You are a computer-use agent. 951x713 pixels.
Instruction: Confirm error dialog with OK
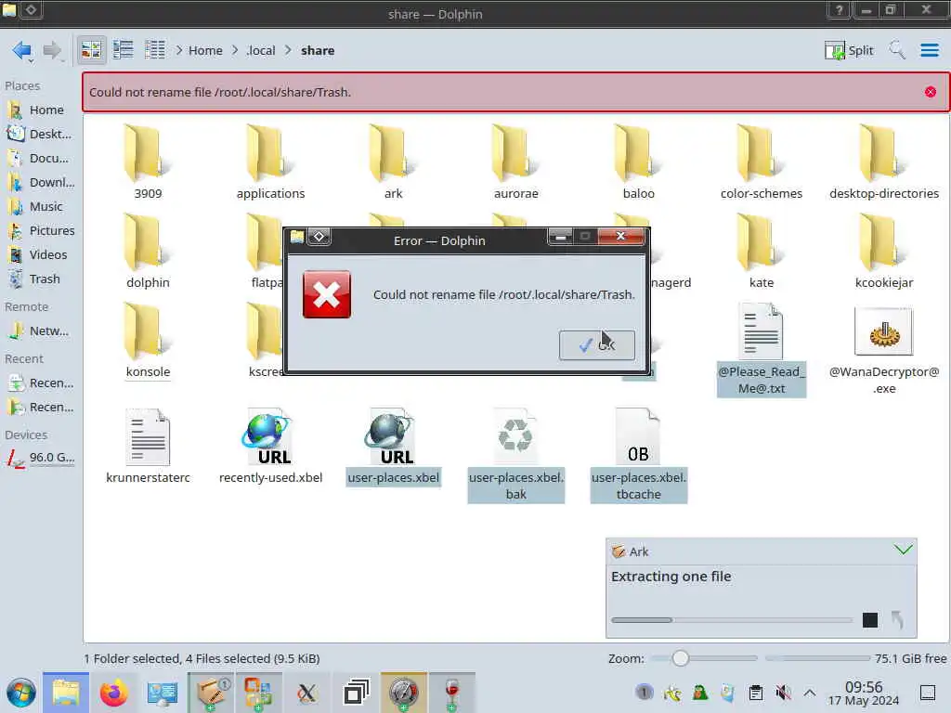point(597,345)
